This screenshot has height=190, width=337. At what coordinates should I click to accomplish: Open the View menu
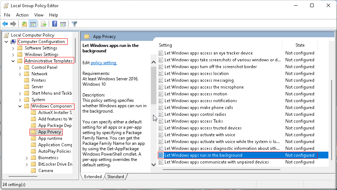39,15
